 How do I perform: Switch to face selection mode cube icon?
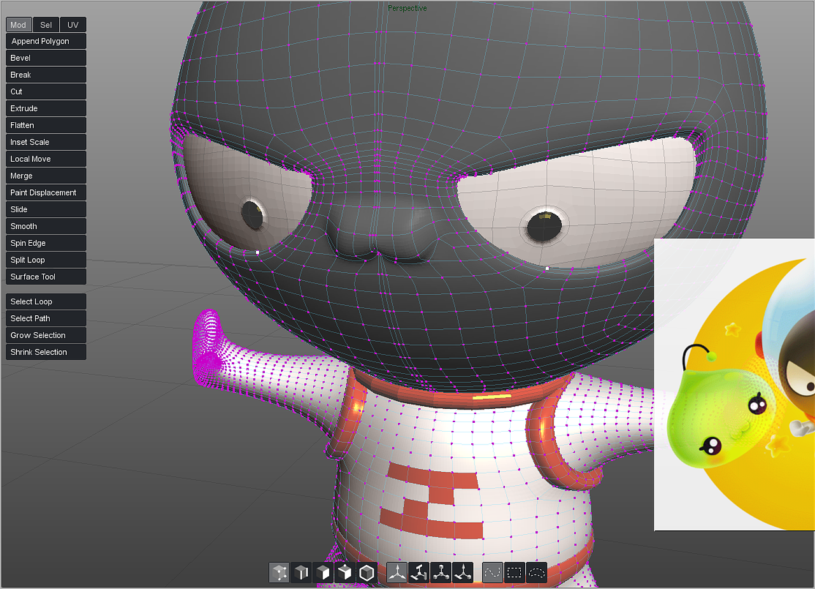323,572
